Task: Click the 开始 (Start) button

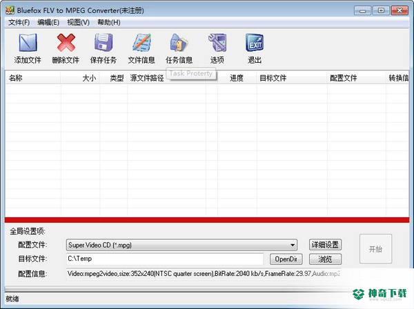Action: (x=375, y=249)
